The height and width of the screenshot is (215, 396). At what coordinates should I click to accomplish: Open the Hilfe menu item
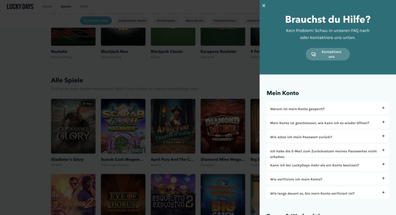[x=84, y=7]
